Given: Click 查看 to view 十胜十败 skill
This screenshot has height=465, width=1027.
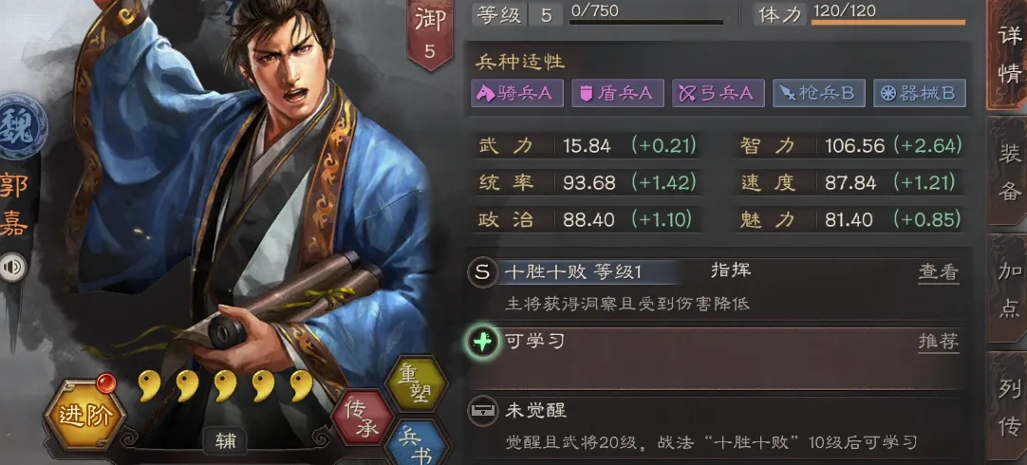Looking at the screenshot, I should coord(939,272).
